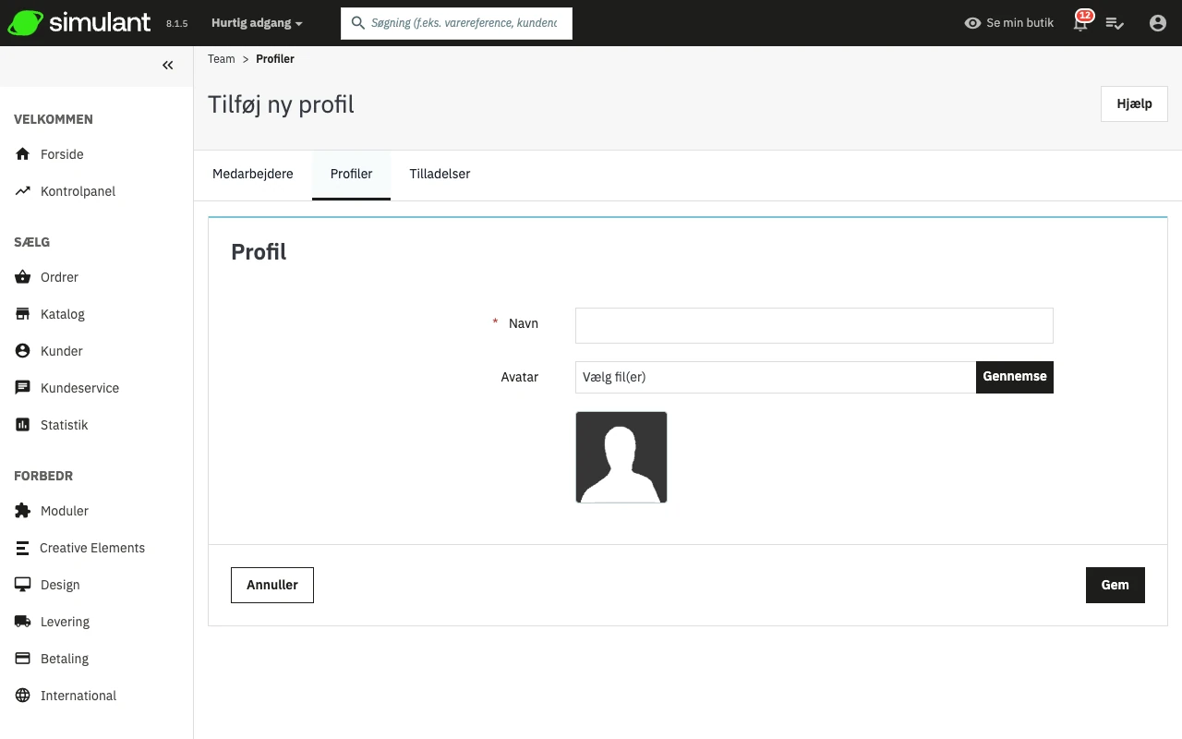Click the Gem button
The image size is (1182, 739).
click(x=1115, y=585)
